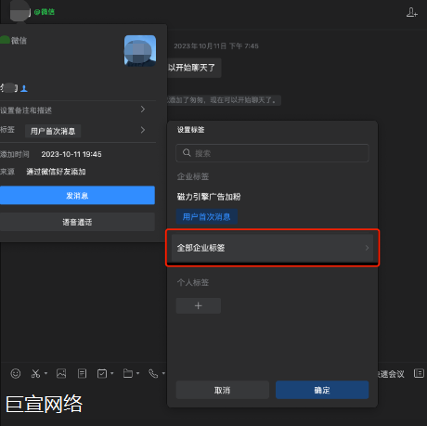Click the 发消息 blue button
Viewport: 427px width, 426px height.
point(77,195)
